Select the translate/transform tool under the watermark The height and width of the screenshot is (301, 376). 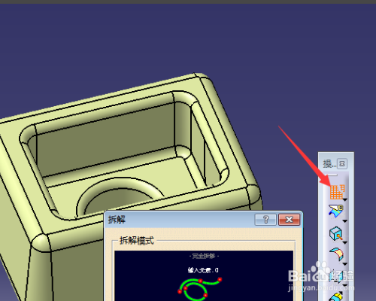[336, 276]
